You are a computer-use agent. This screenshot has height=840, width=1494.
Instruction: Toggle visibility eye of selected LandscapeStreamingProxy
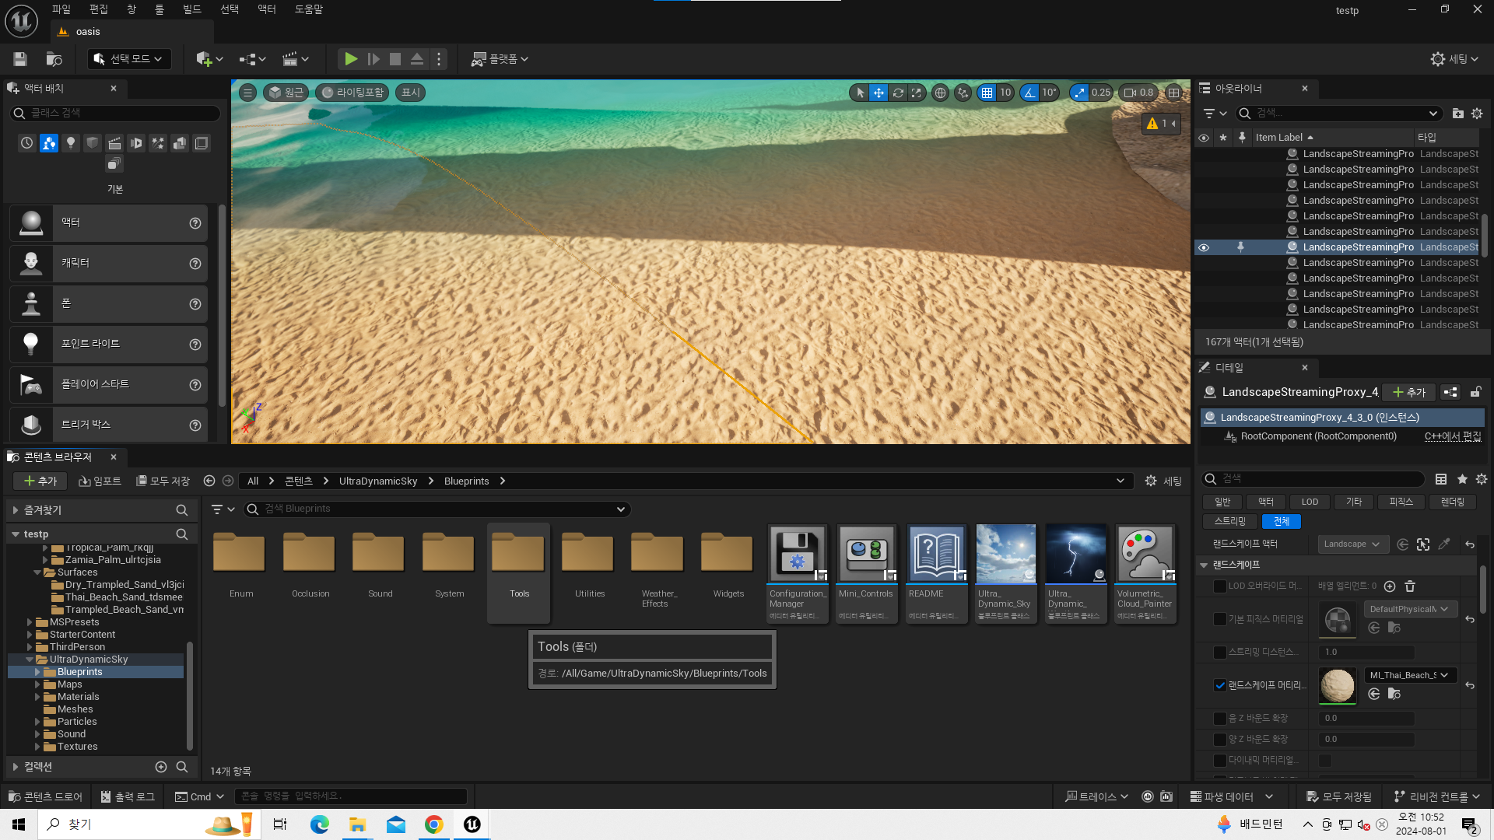point(1204,247)
